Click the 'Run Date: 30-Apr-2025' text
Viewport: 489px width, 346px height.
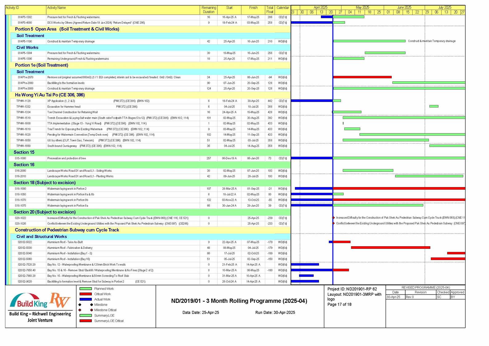click(275, 312)
